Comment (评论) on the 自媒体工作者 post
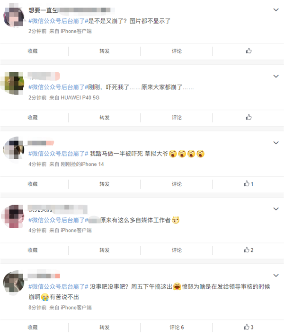The image size is (284, 336). 177,250
